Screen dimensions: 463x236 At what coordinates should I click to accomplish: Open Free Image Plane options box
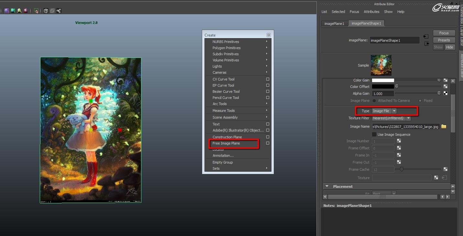[x=268, y=143]
